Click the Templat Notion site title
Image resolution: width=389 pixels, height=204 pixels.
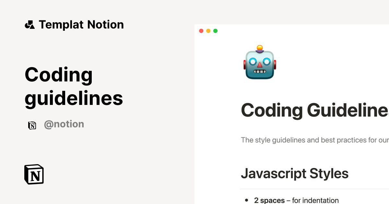point(81,24)
